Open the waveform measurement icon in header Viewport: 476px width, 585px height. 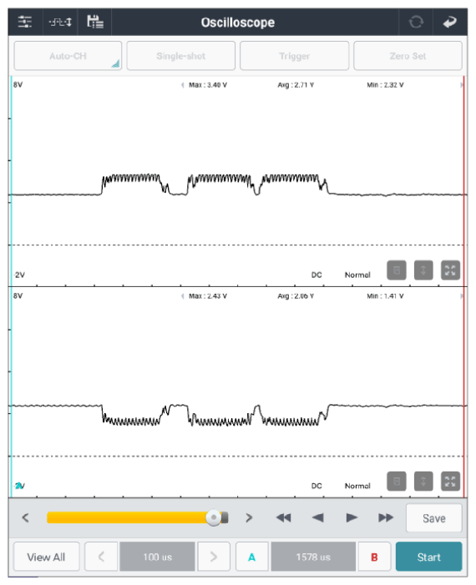[x=60, y=22]
